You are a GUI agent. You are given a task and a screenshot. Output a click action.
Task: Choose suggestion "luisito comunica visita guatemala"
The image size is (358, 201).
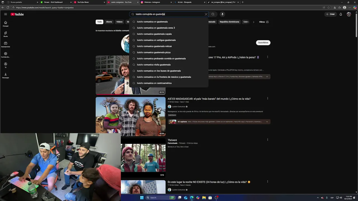tap(169, 65)
